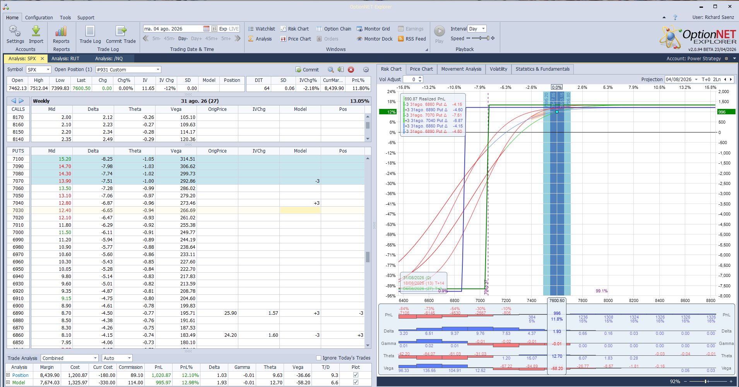Move projection date back with left arrow
Image resolution: width=739 pixels, height=387 pixels.
[x=725, y=79]
